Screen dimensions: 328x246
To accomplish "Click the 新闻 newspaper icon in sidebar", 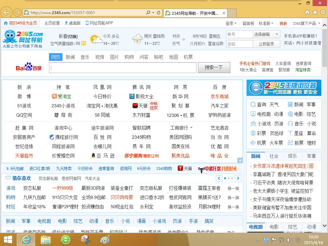I will (290, 104).
